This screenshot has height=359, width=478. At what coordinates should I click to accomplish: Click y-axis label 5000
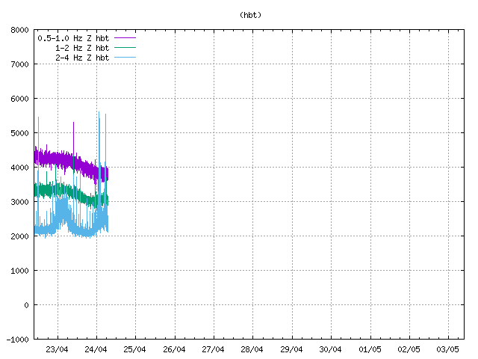coord(19,133)
